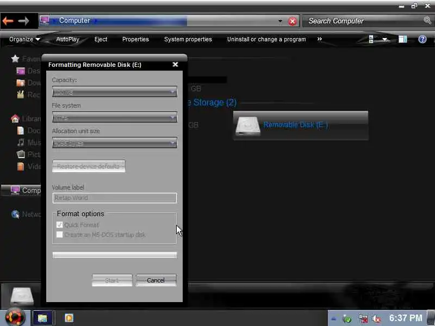435x326 pixels.
Task: Click the format progress bar
Action: click(x=114, y=255)
